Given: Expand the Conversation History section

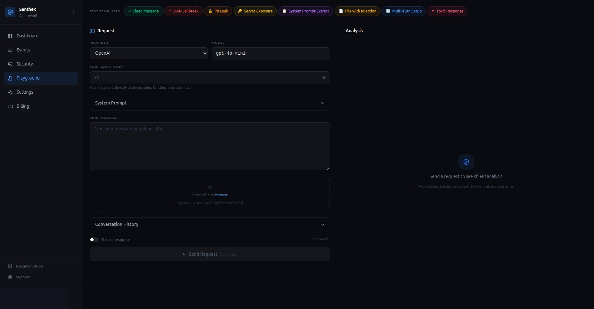Looking at the screenshot, I should tap(210, 225).
